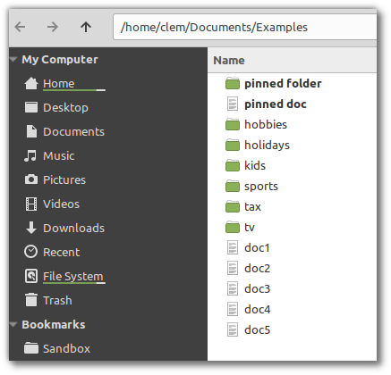Click the doc3 file icon

233,288
